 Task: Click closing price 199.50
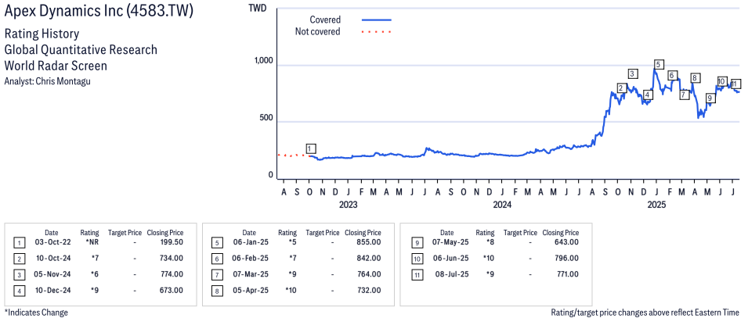point(172,243)
